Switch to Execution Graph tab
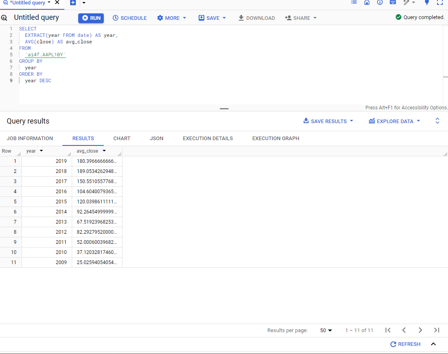Screen dimensions: 448x354 (276, 139)
